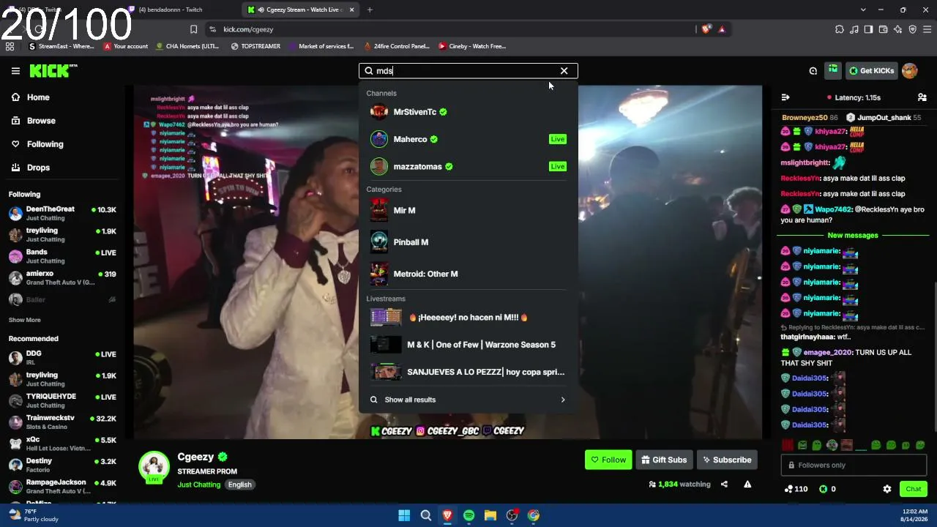937x527 pixels.
Task: Close the Cgeezy Stream browser tab
Action: pyautogui.click(x=351, y=10)
